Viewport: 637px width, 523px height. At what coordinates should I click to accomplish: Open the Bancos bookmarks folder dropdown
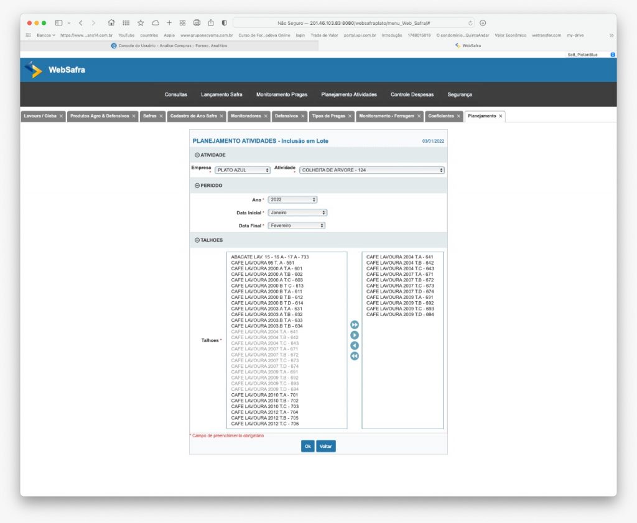click(x=45, y=35)
